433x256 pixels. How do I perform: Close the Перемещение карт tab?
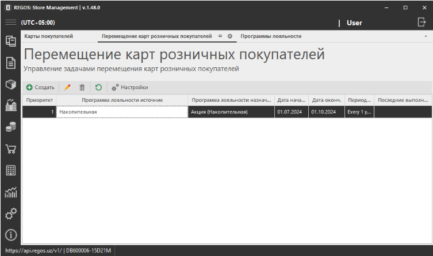point(230,36)
